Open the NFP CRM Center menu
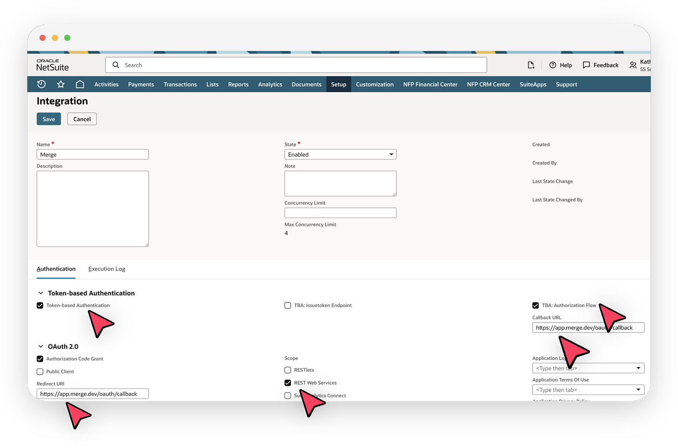 pyautogui.click(x=488, y=84)
